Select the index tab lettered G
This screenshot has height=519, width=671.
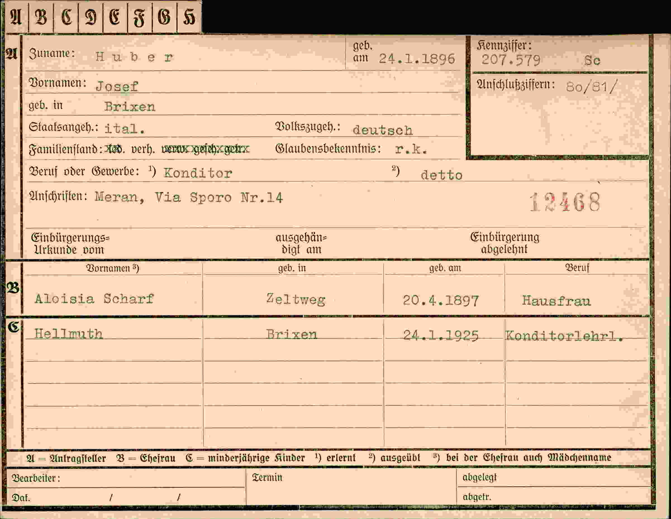pyautogui.click(x=164, y=17)
